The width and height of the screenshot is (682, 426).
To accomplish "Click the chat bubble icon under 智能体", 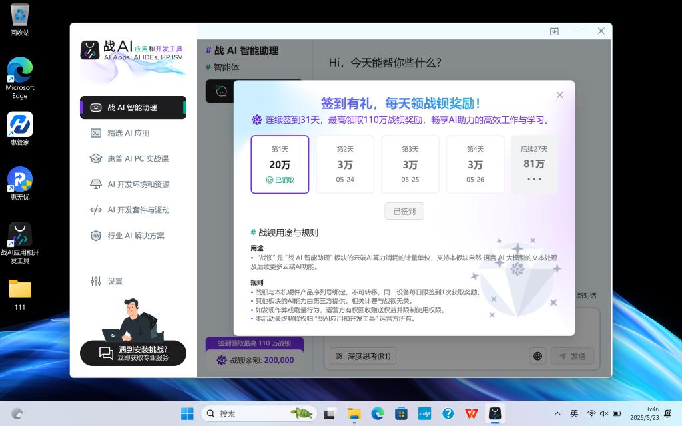I will pos(221,91).
